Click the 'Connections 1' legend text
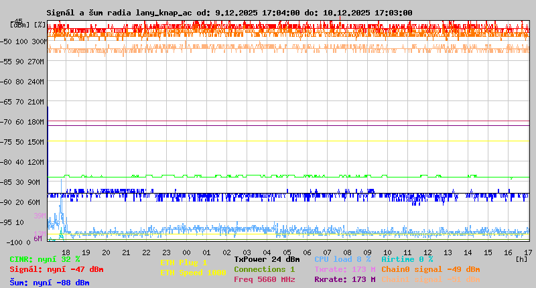Screen dimensions: 536x288 pyautogui.click(x=264, y=269)
